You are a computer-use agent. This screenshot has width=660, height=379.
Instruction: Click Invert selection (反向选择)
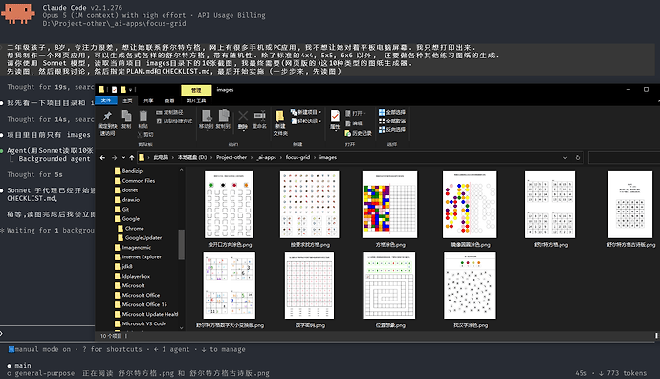pos(391,130)
